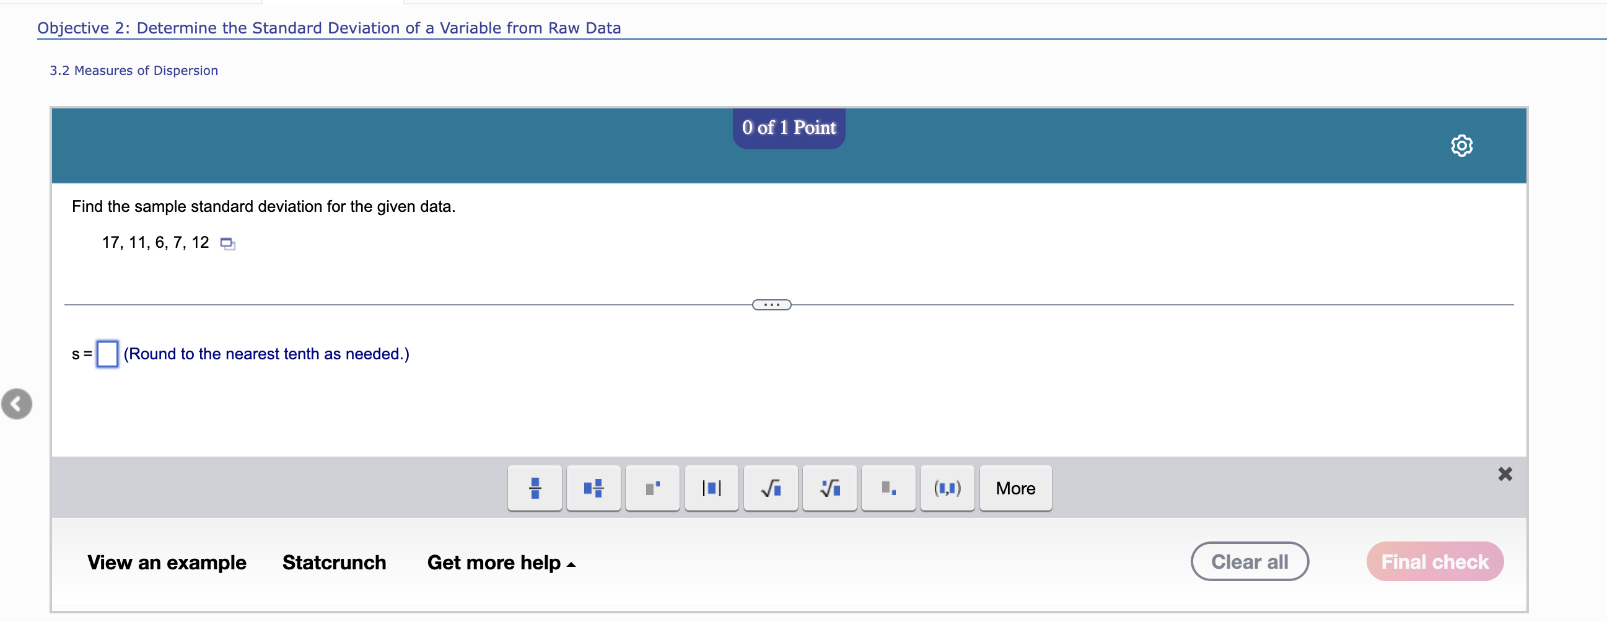This screenshot has height=622, width=1607.
Task: Open the question settings gear
Action: tap(1461, 146)
